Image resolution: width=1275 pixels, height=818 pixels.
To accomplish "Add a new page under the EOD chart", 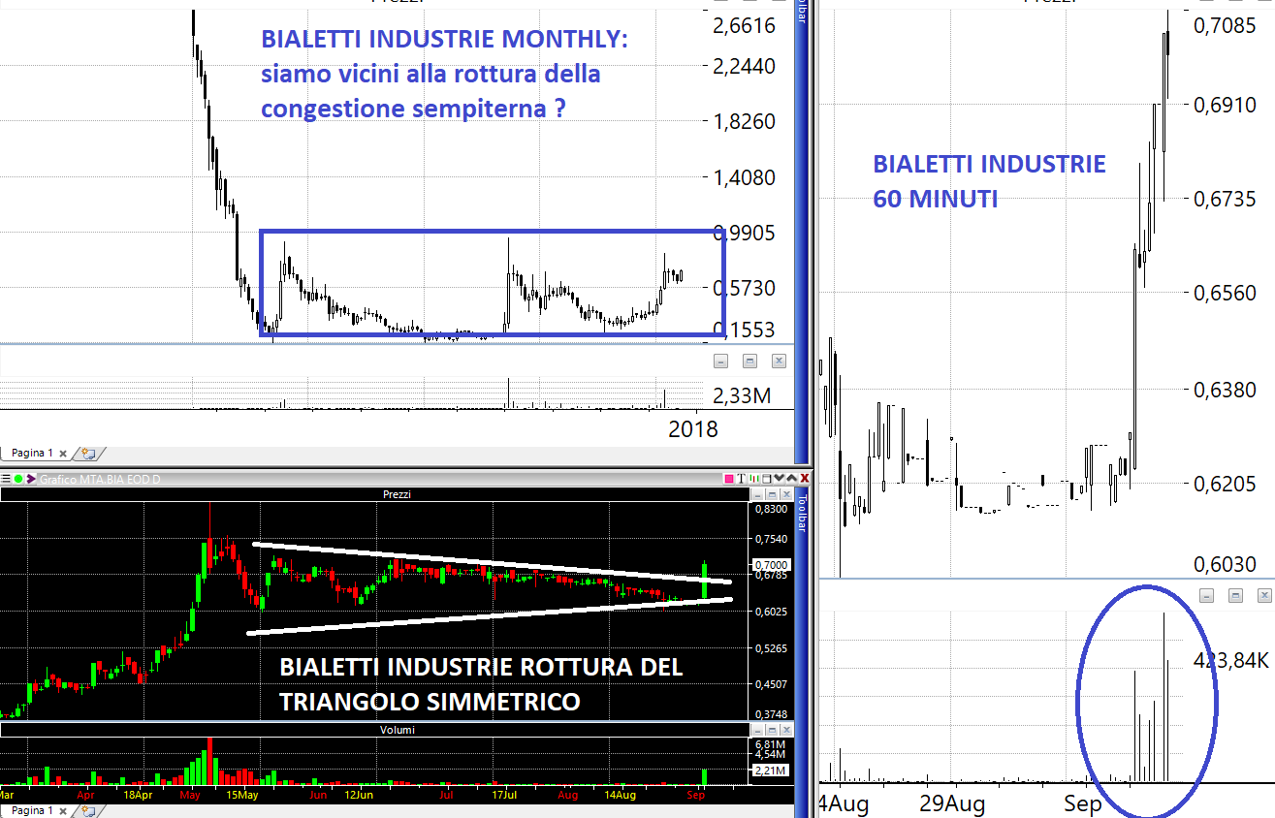I will (88, 809).
